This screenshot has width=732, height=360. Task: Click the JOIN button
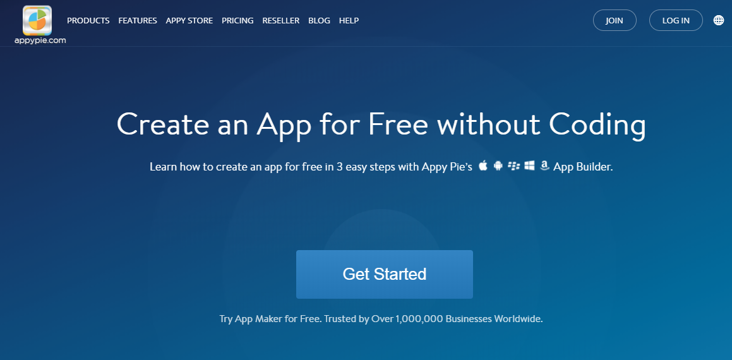(x=615, y=20)
